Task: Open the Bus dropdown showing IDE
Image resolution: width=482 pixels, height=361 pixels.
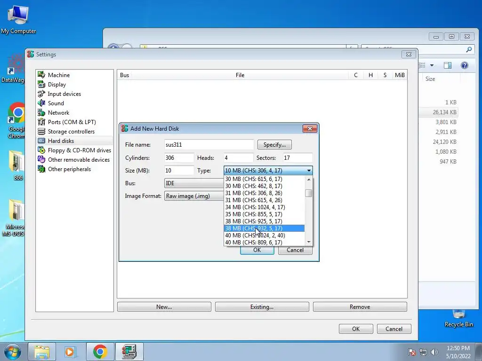Action: click(x=194, y=183)
